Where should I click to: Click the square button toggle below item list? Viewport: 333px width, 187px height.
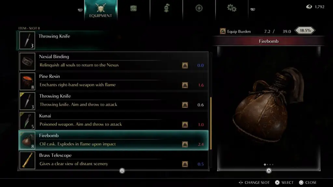[x=122, y=171]
